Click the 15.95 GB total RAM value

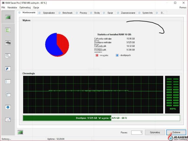coord(131,39)
